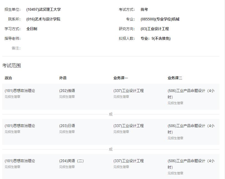
Task: Select the (202)俄语 foreign language option
Action: tap(67, 91)
